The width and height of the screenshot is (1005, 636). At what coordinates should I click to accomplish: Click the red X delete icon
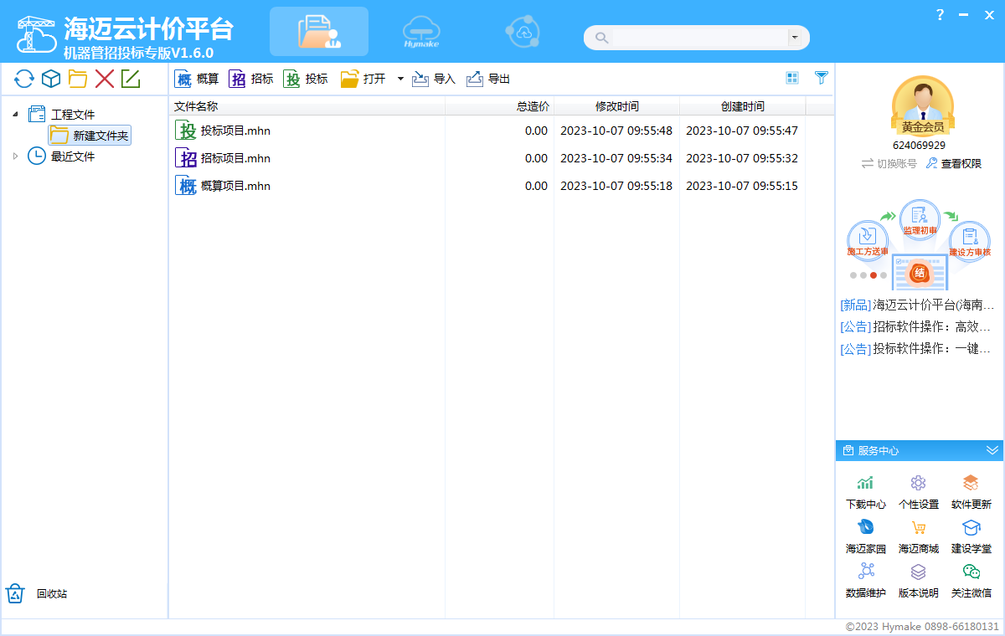coord(105,79)
